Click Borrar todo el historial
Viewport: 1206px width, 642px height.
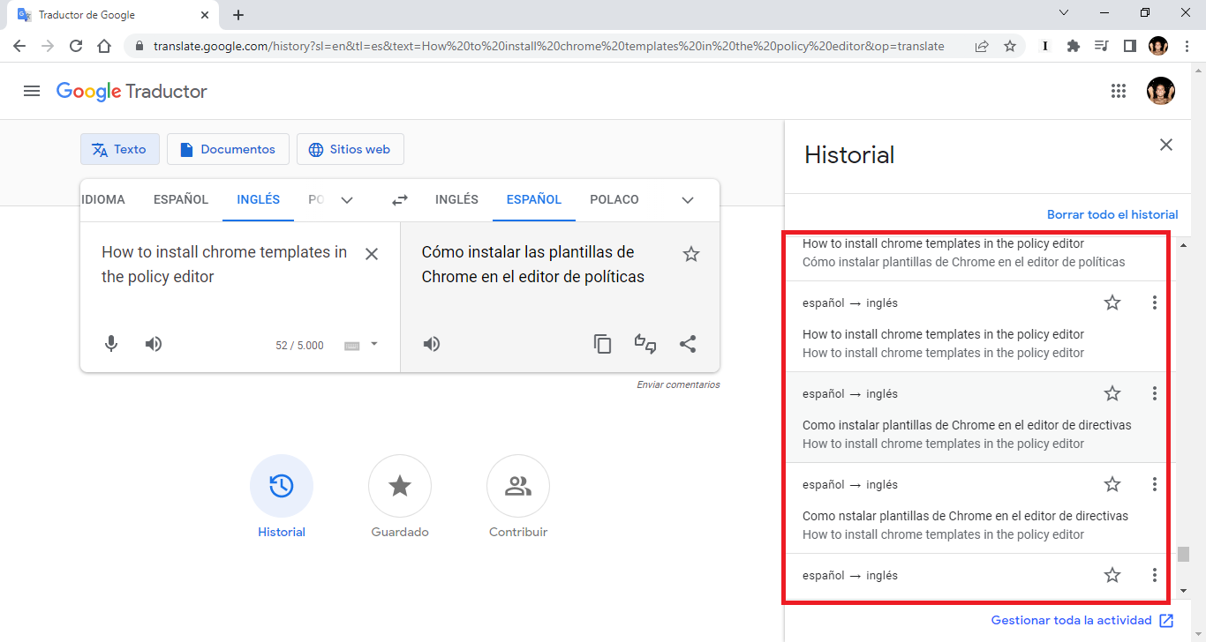click(x=1112, y=214)
